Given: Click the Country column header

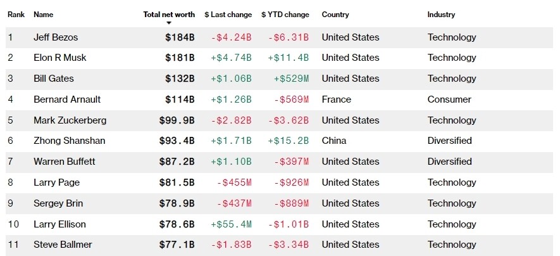Looking at the screenshot, I should click(x=336, y=14).
